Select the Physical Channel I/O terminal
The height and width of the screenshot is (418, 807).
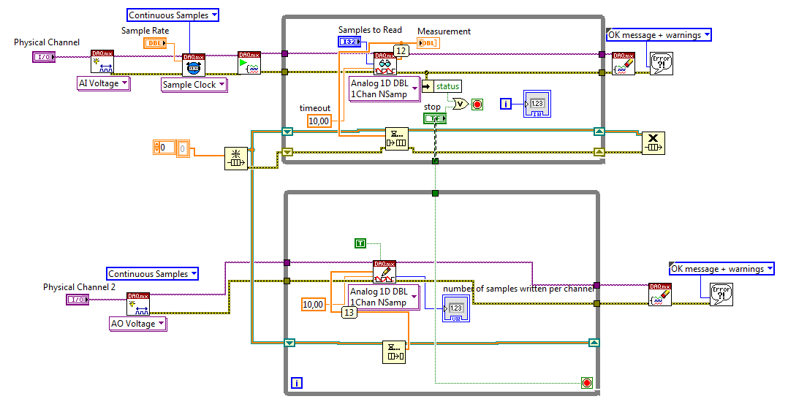[x=44, y=57]
